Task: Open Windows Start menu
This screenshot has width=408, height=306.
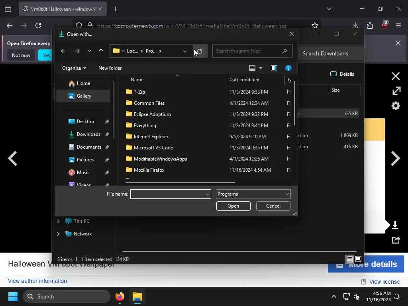Action: [x=13, y=296]
